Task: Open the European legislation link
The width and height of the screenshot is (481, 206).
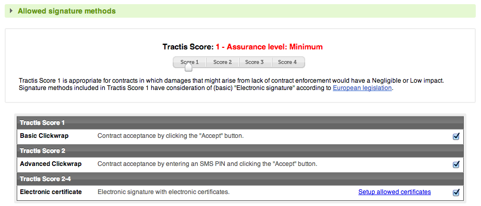Action: tap(362, 88)
